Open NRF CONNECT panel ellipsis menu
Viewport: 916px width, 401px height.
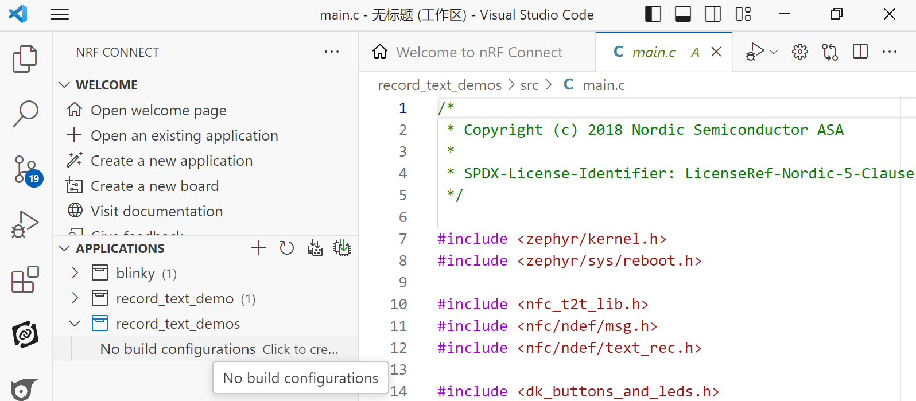pos(332,52)
